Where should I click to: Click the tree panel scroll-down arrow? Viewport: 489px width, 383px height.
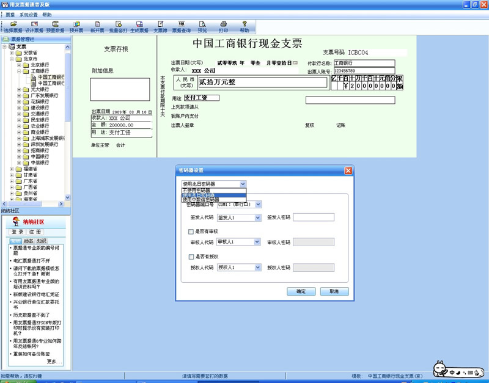(x=67, y=197)
